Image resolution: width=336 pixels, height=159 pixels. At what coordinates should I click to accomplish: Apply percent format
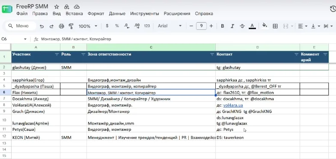(117, 26)
